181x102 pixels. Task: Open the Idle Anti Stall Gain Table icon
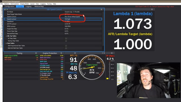[66, 48]
